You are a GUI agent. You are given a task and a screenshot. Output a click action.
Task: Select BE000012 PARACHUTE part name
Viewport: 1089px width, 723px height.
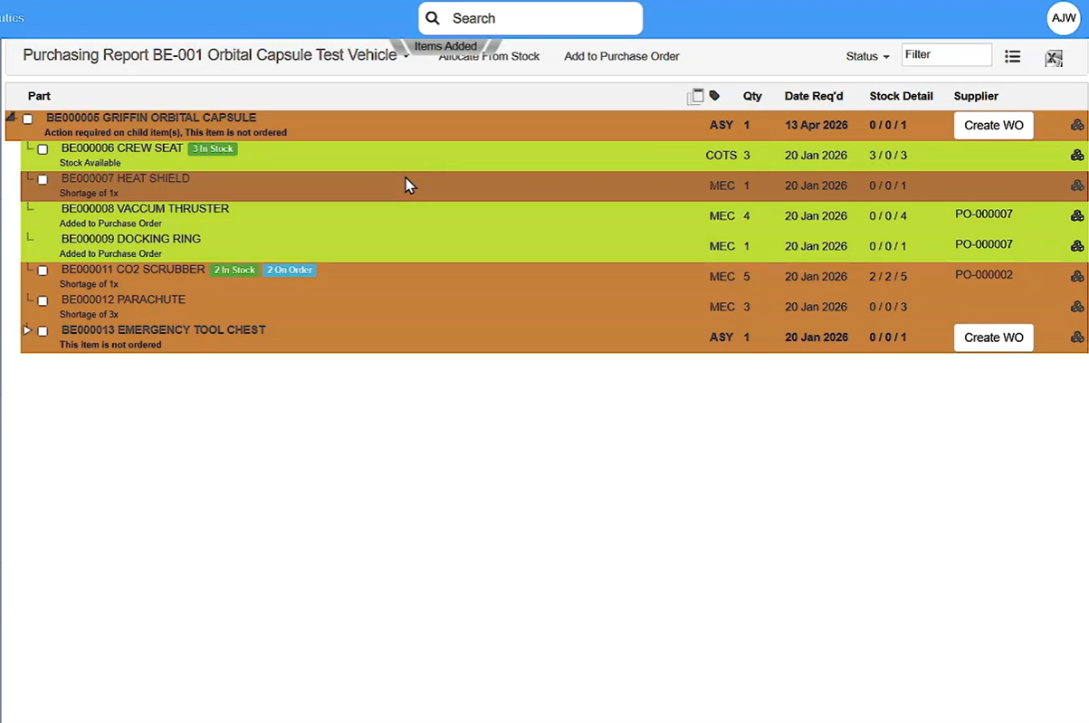coord(123,300)
